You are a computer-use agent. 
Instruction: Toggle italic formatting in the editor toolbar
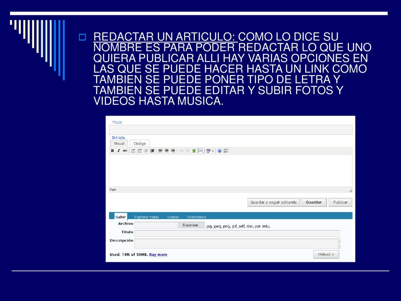coord(119,151)
